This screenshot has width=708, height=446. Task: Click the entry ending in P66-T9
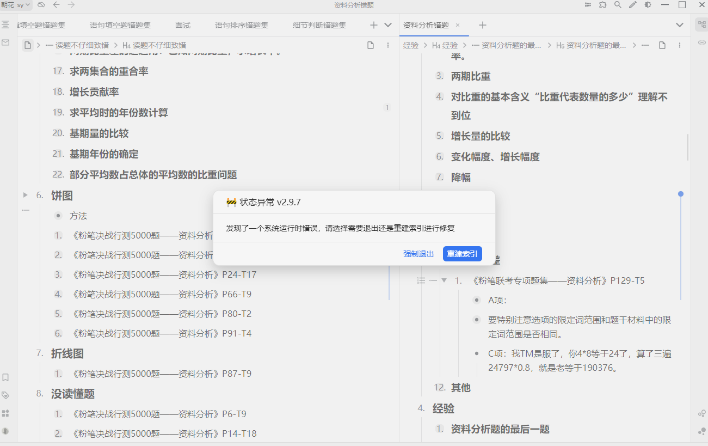[161, 294]
